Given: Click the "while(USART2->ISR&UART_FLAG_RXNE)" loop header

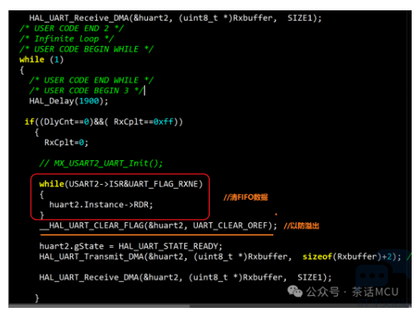Looking at the screenshot, I should click(121, 184).
